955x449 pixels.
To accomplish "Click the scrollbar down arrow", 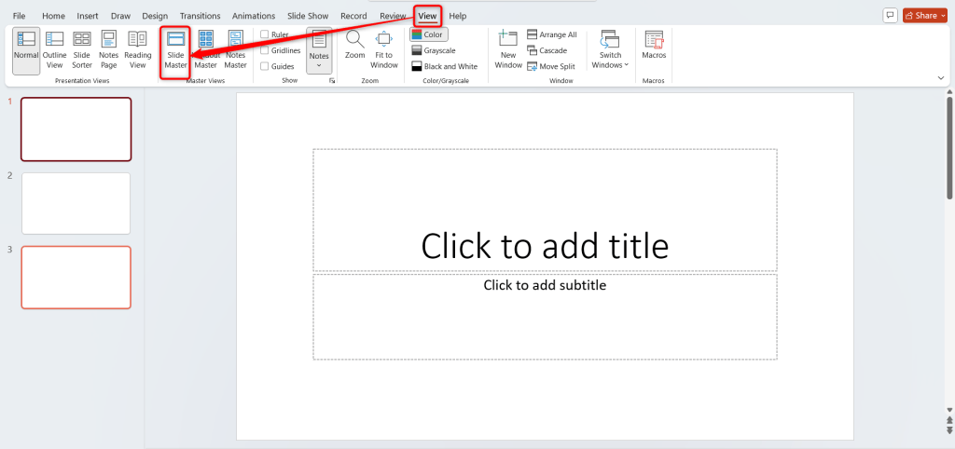I will (948, 410).
